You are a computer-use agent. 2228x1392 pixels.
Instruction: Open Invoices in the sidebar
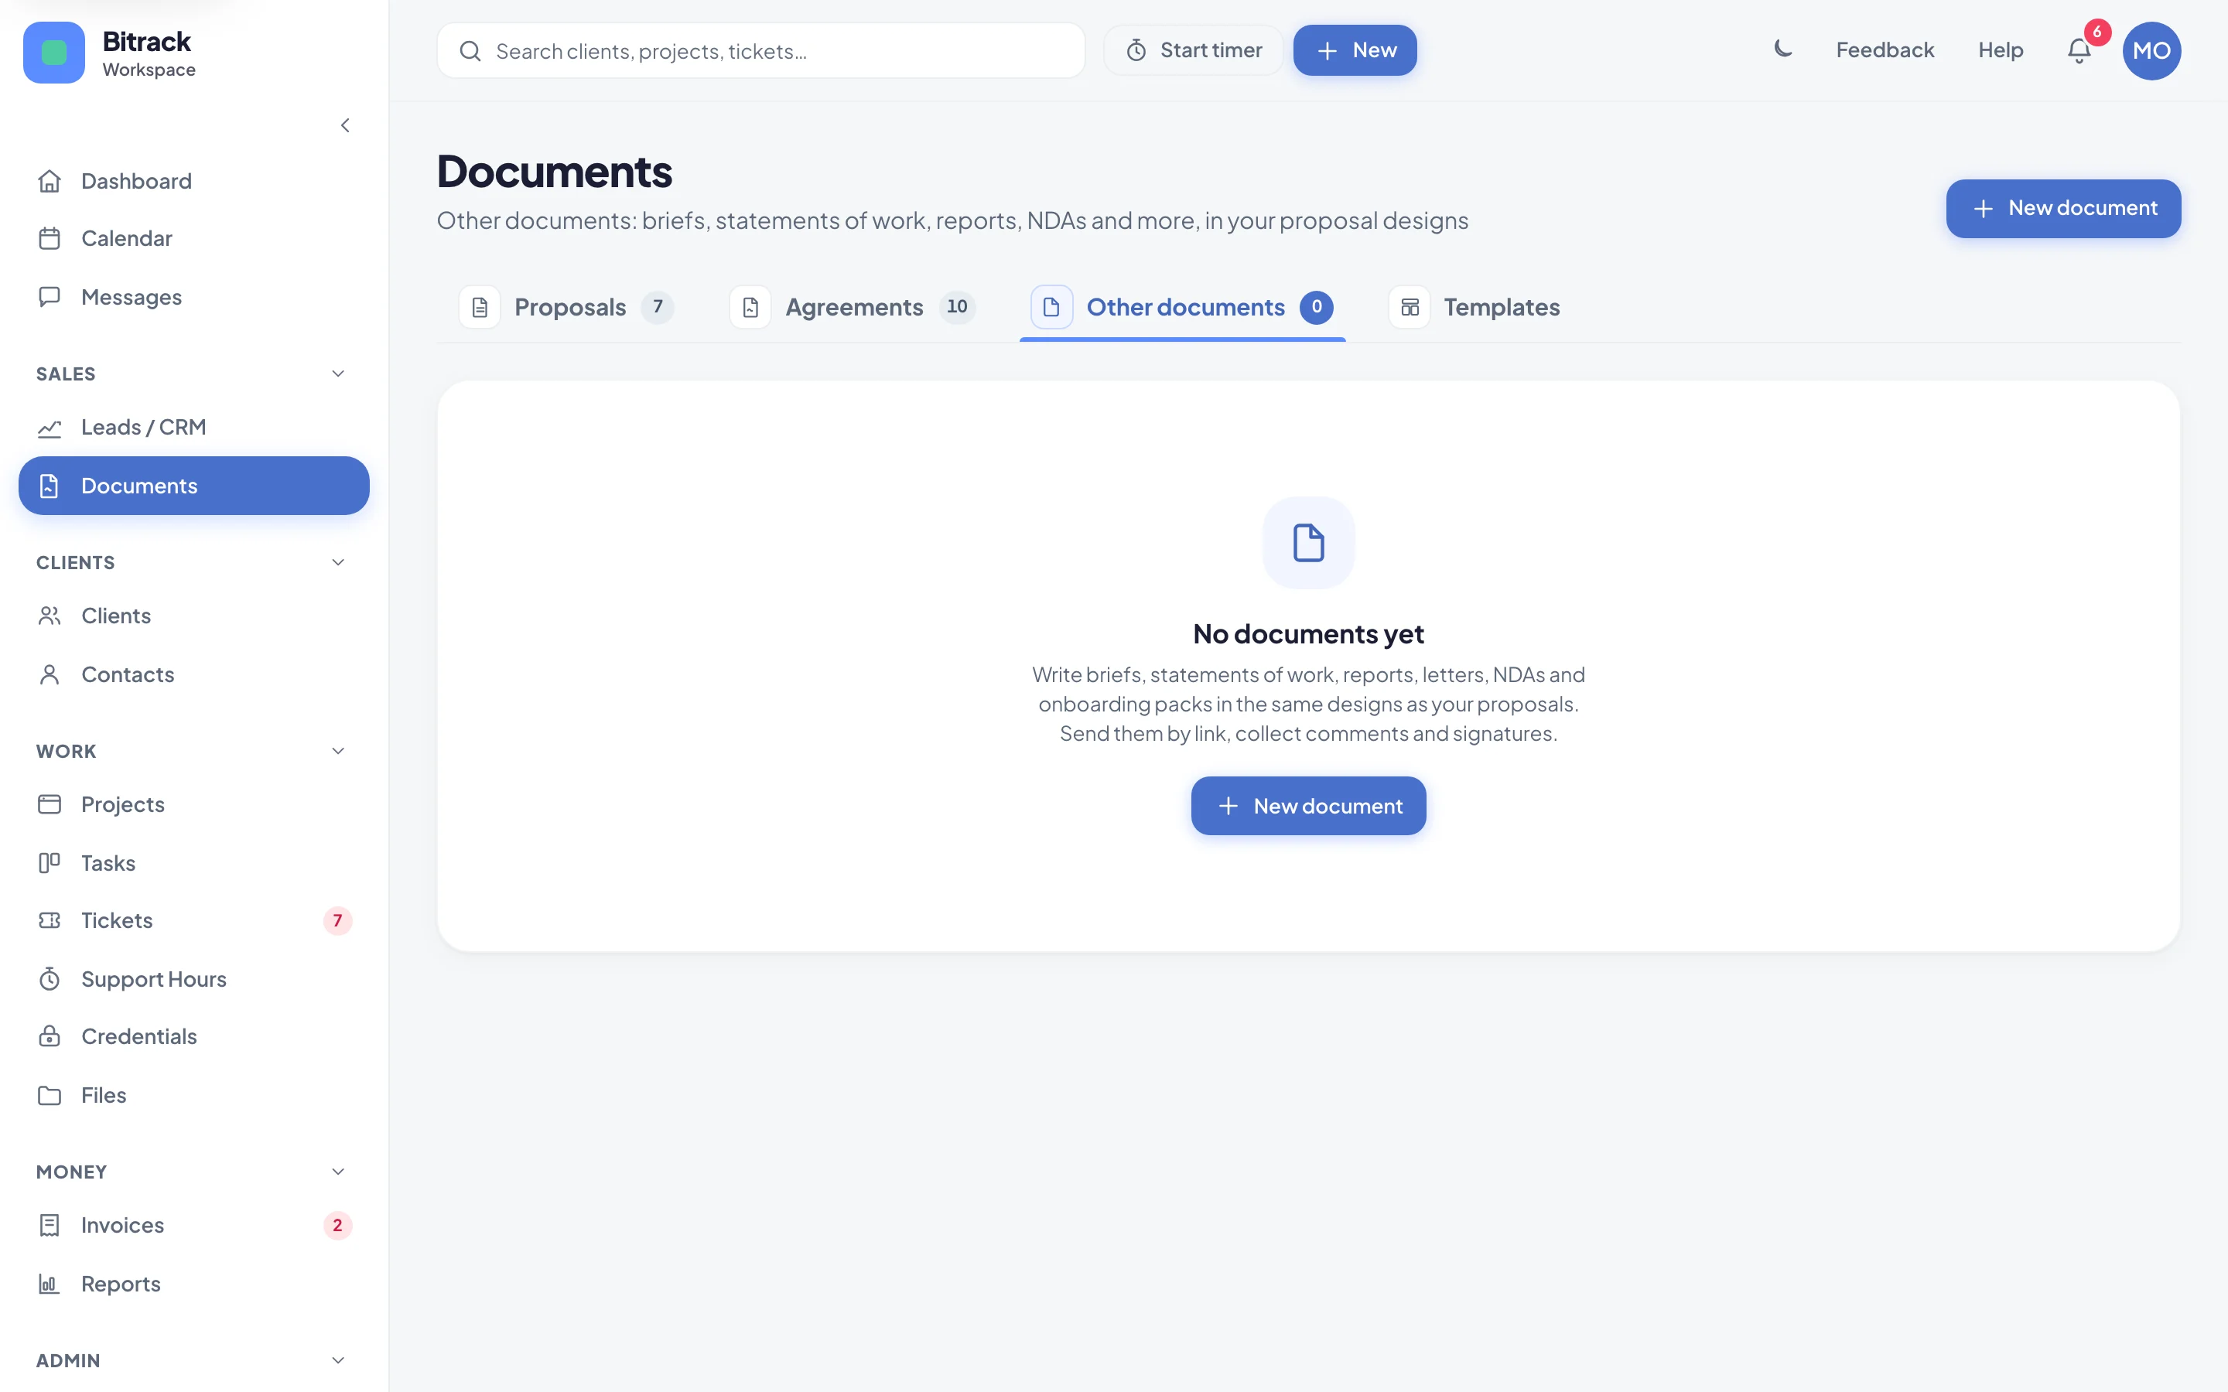(193, 1226)
